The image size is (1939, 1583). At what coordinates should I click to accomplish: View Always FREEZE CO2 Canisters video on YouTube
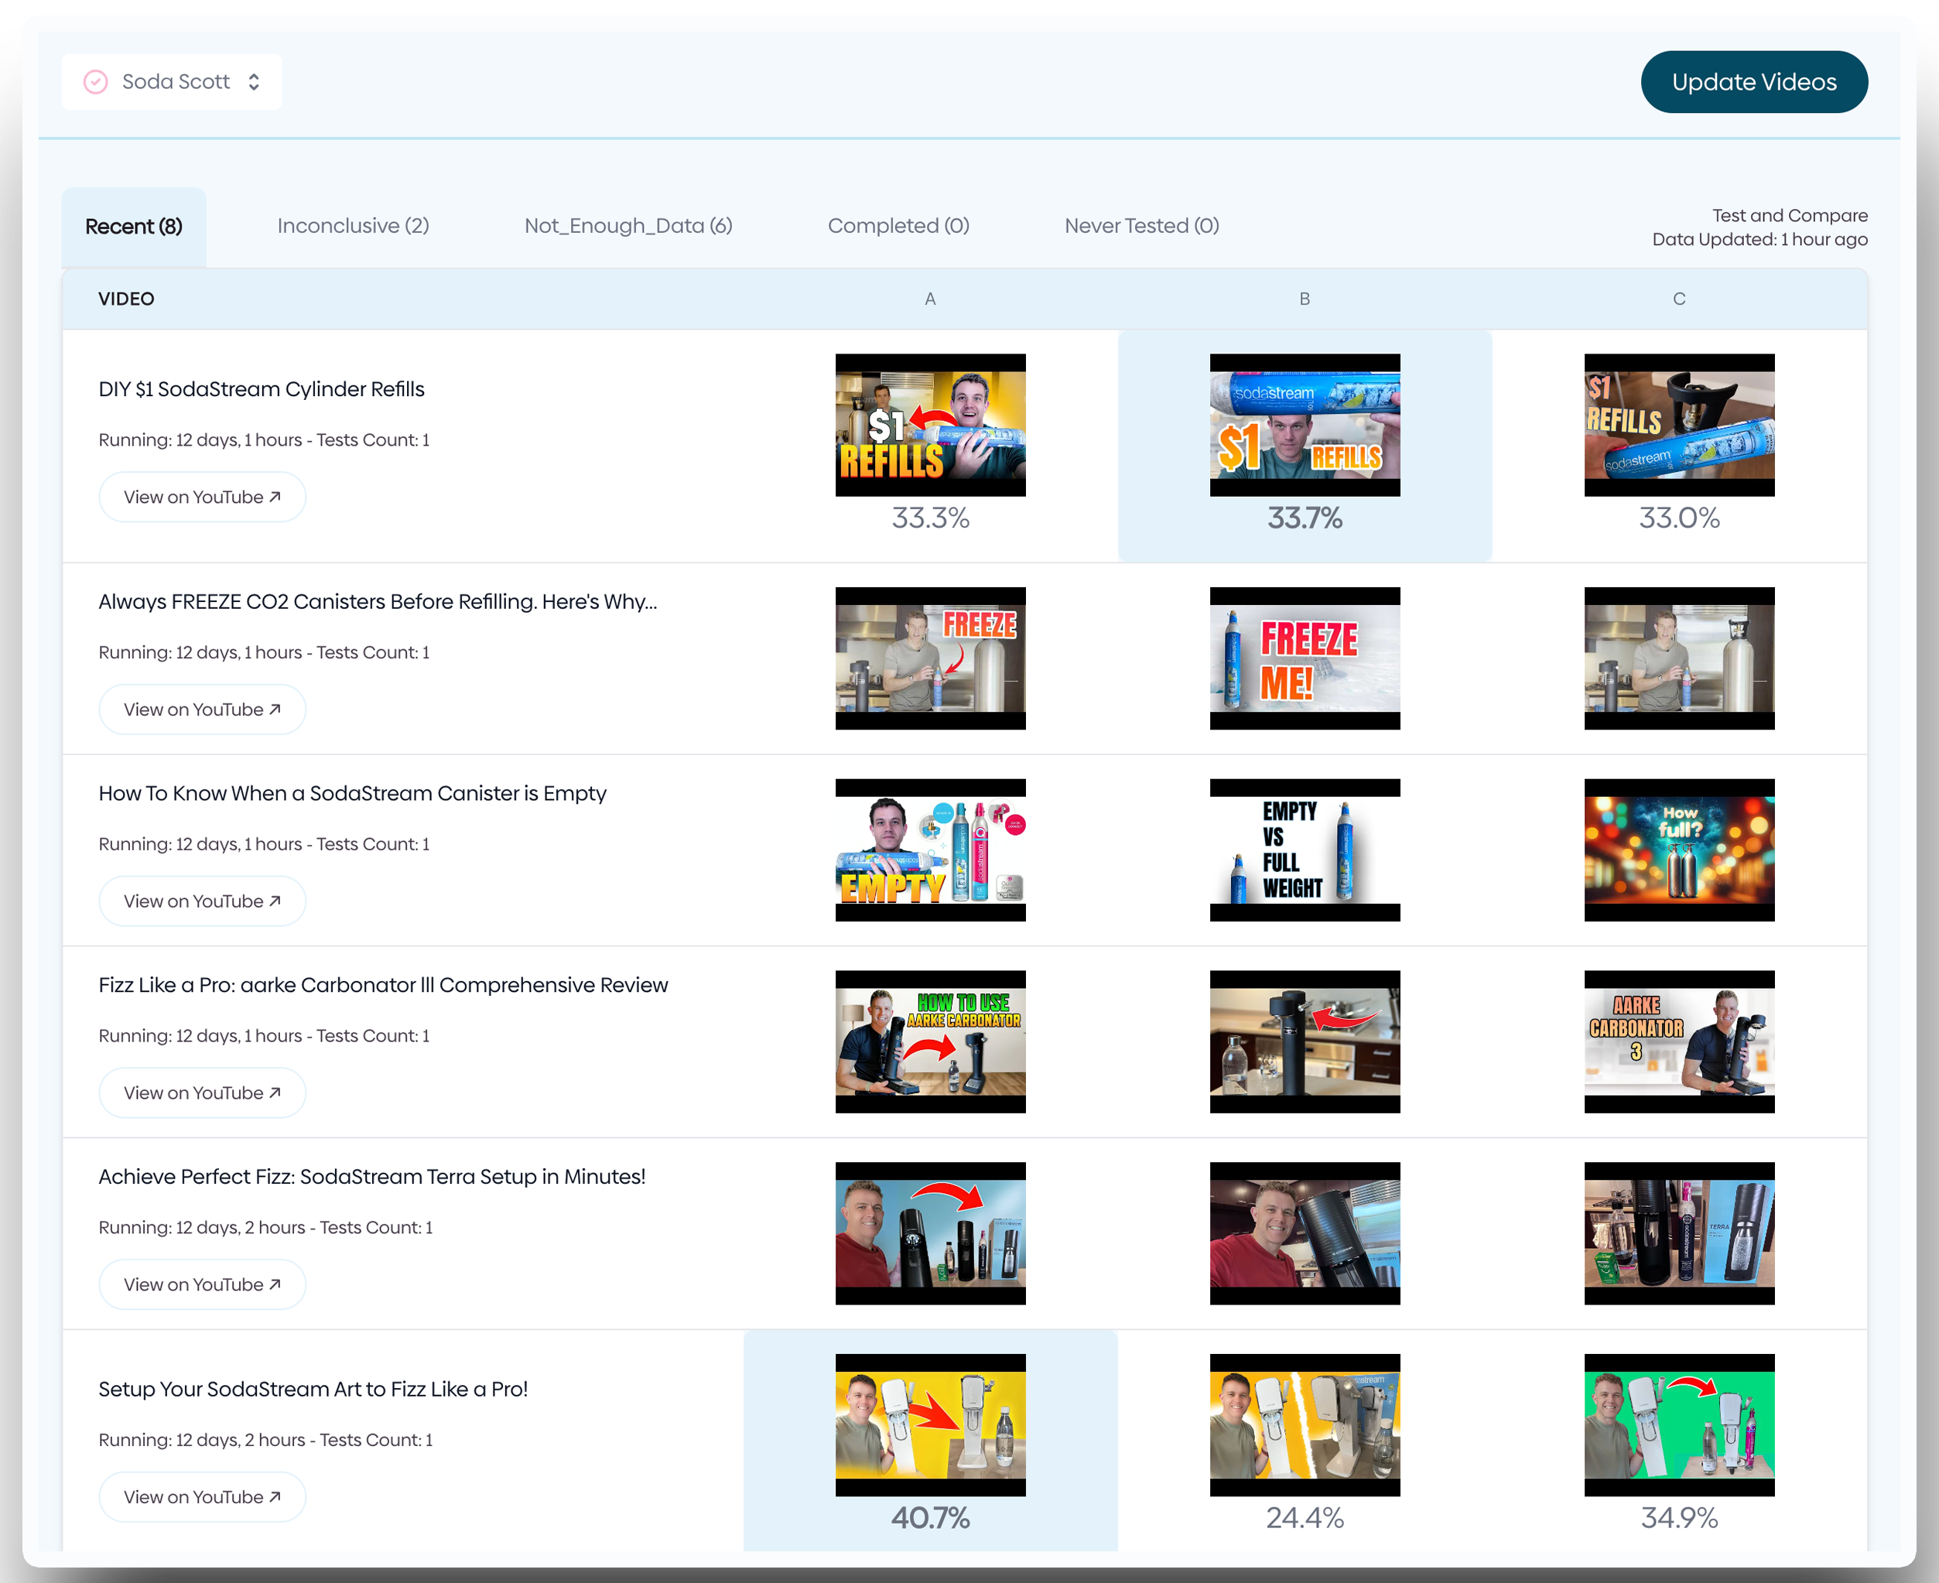pyautogui.click(x=203, y=709)
